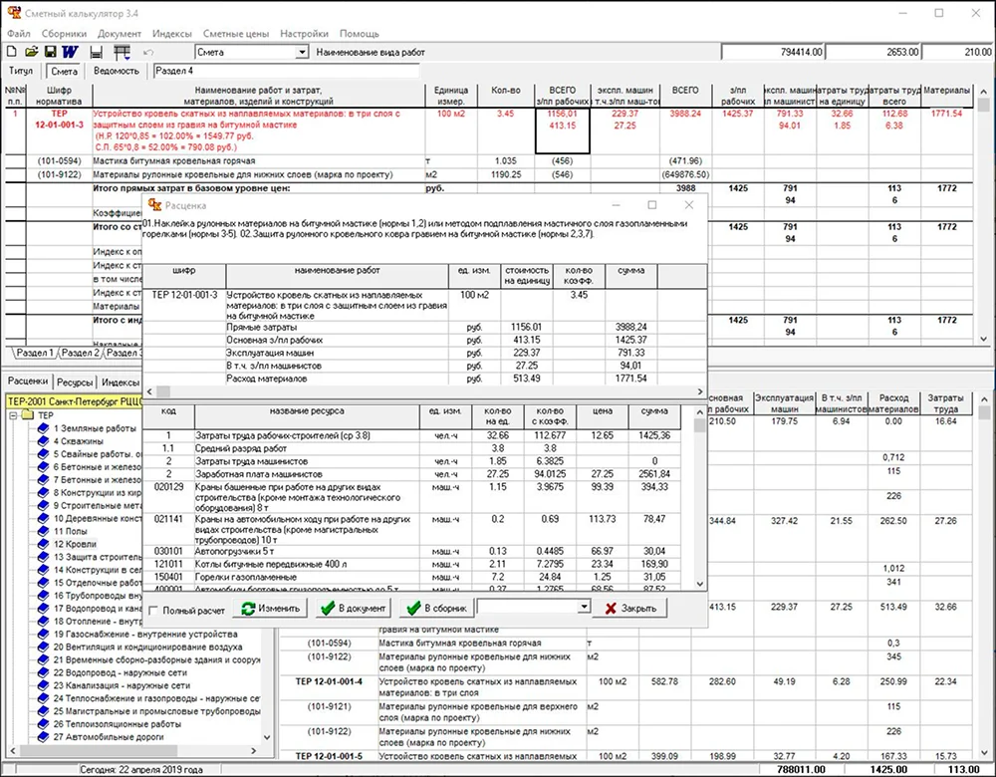Select tree item 19 Газоснабжение - внутренние устройства

[x=145, y=635]
